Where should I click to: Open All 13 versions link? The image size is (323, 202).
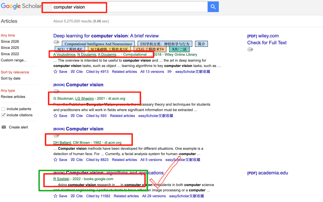coord(152,72)
